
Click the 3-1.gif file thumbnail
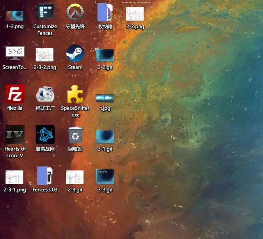click(105, 136)
